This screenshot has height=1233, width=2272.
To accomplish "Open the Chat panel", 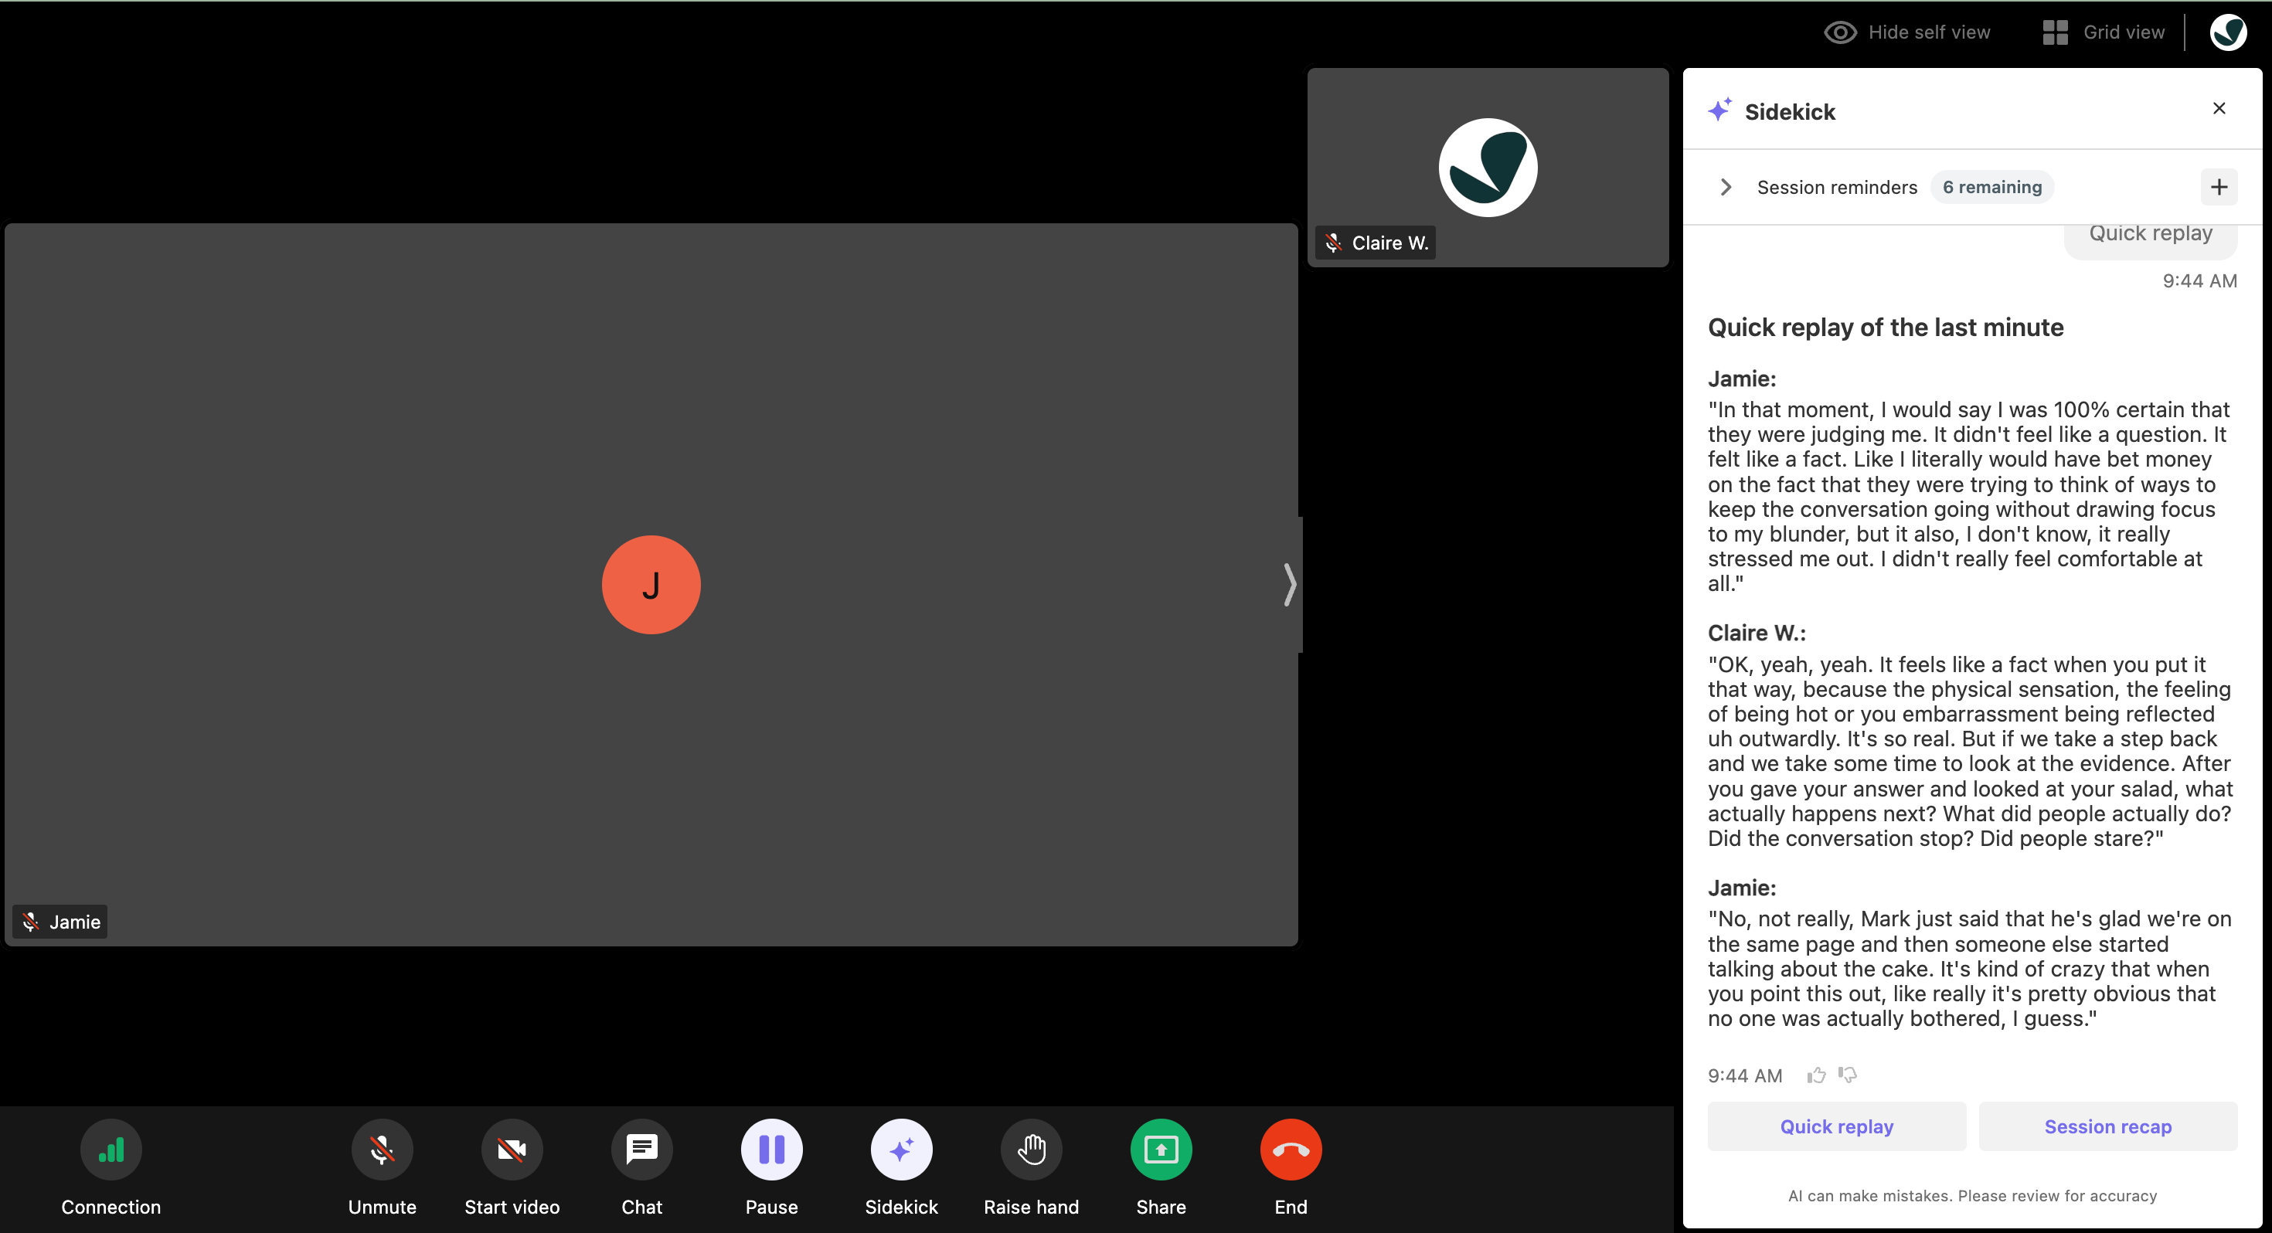I will [x=641, y=1150].
